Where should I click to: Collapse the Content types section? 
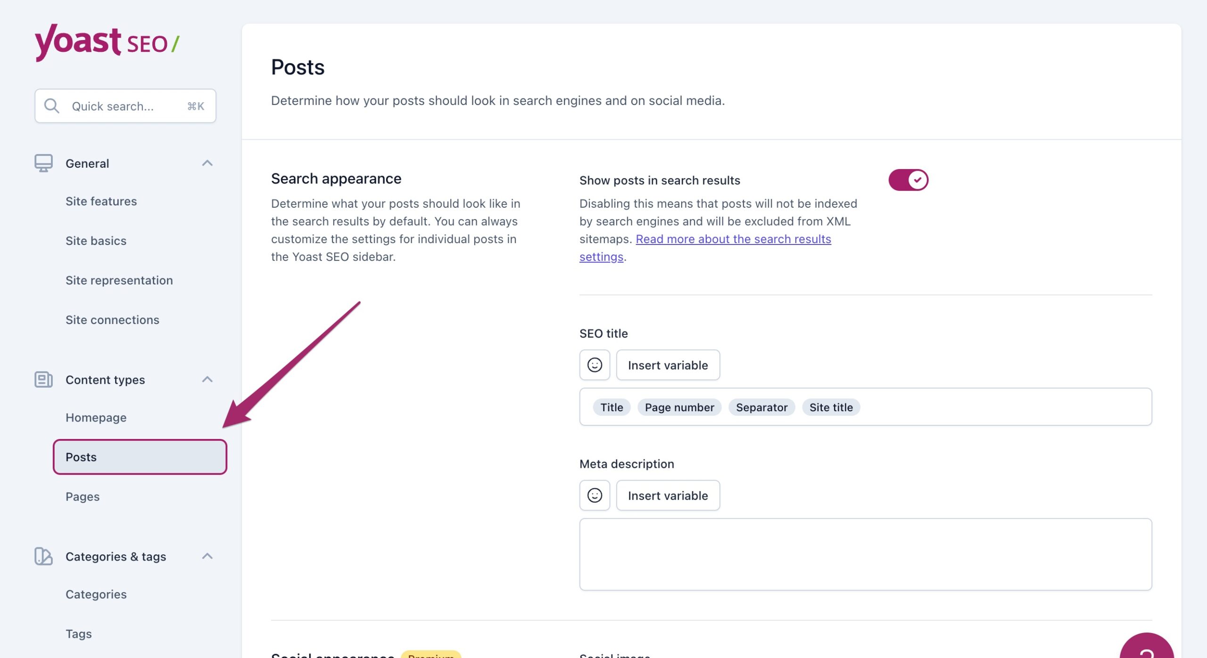point(207,379)
